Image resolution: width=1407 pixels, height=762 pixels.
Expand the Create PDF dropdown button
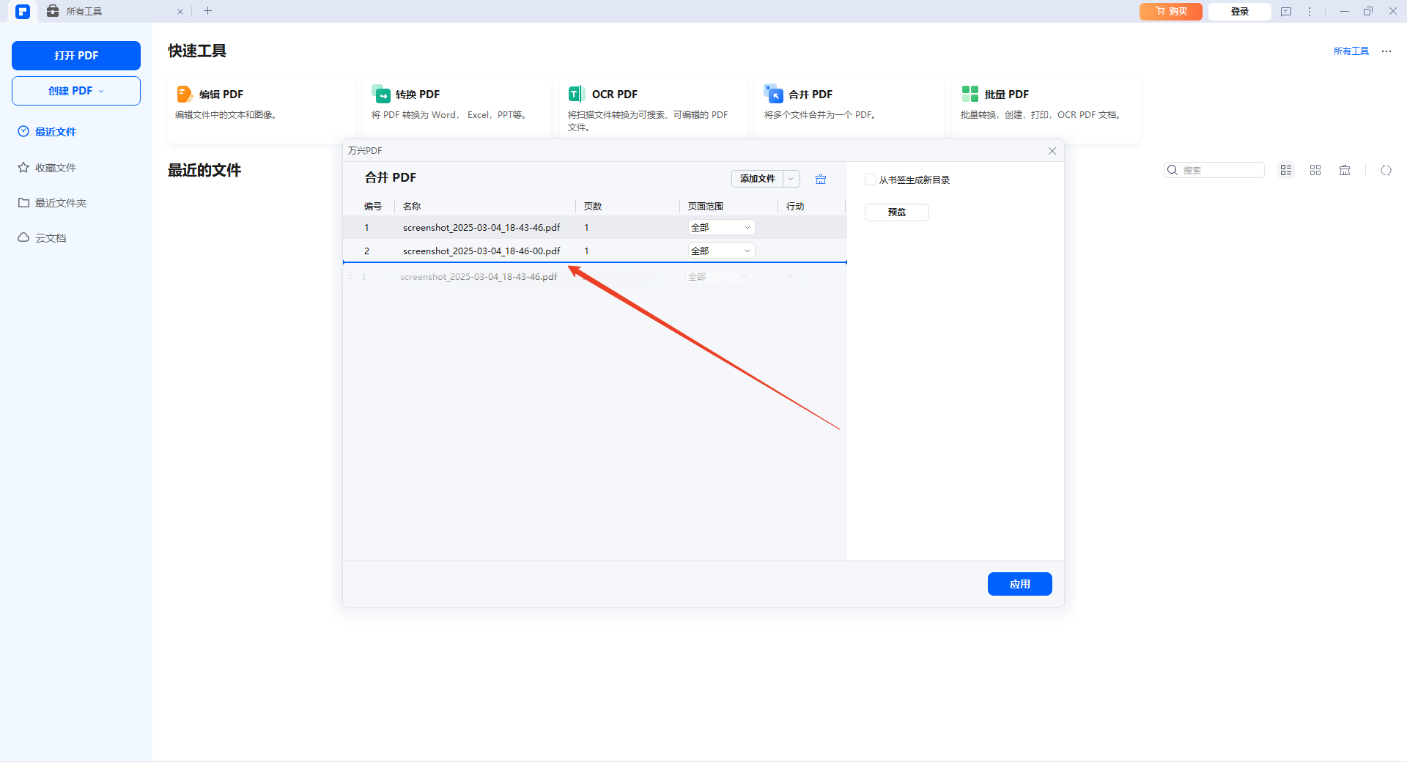[76, 91]
